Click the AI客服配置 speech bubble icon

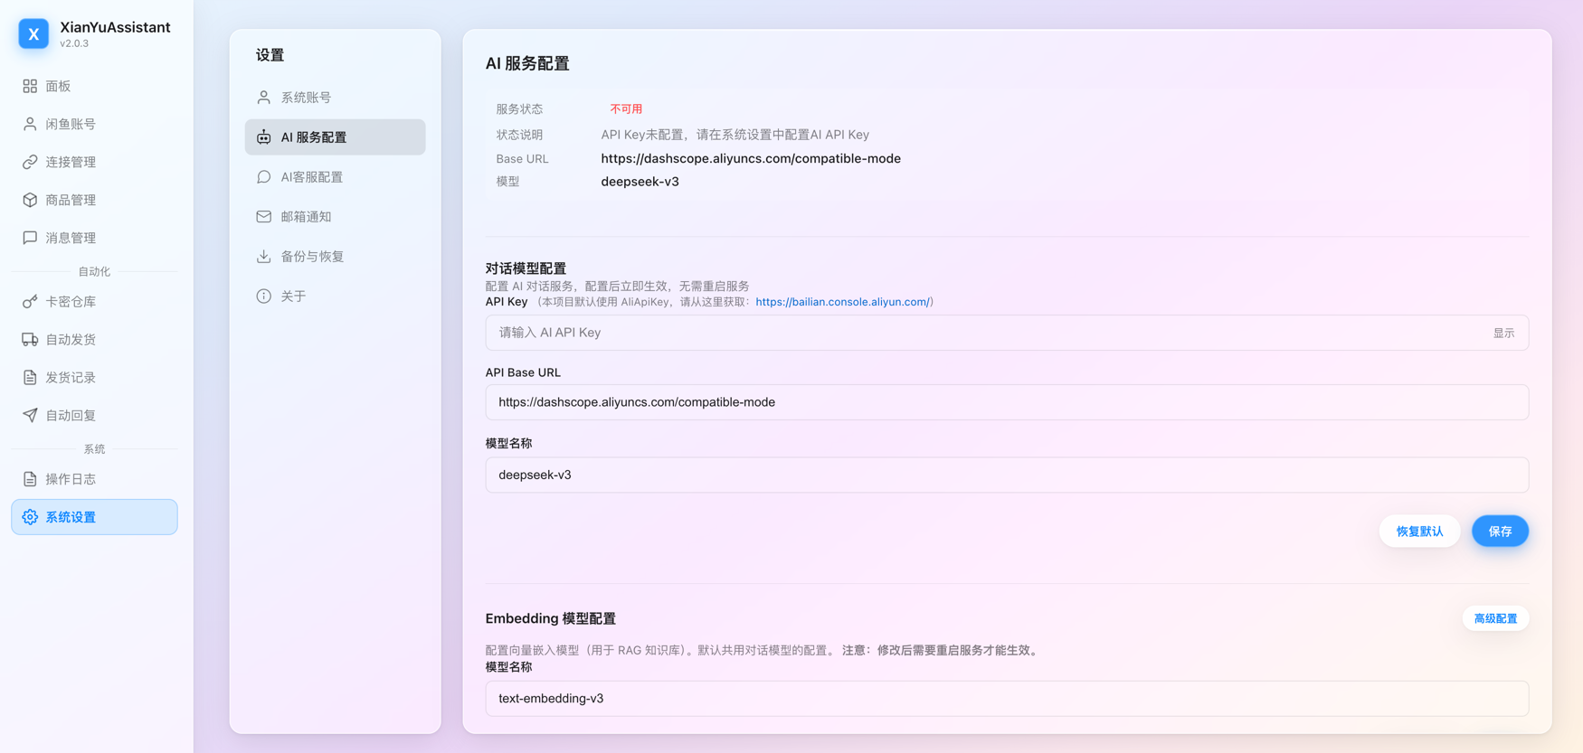coord(263,176)
